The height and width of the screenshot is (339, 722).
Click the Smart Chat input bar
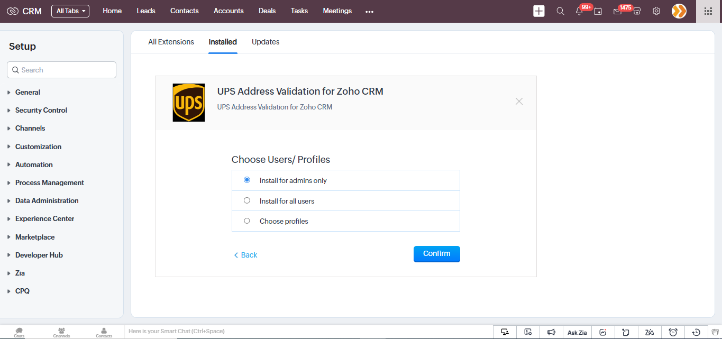point(309,332)
